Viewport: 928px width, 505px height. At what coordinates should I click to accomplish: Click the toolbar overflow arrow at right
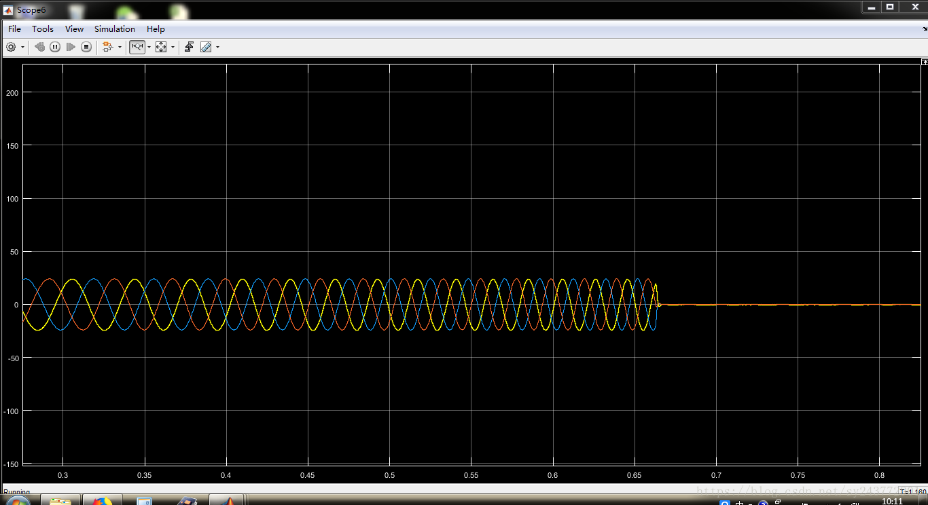click(x=925, y=29)
